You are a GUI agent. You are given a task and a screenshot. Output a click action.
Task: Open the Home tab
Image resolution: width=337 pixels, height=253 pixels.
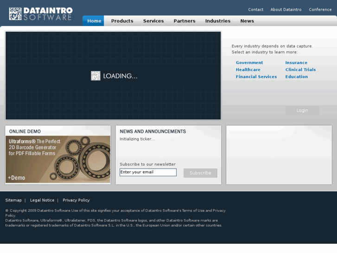coord(94,21)
